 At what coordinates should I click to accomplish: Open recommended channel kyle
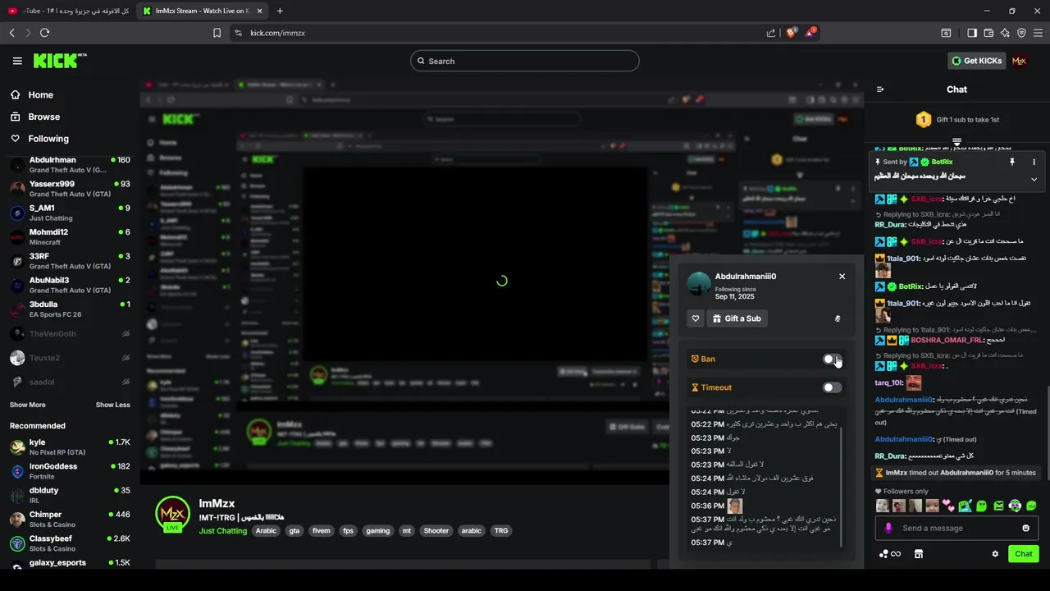point(70,447)
